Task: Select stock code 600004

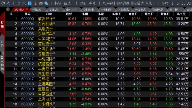Action: click(27, 24)
